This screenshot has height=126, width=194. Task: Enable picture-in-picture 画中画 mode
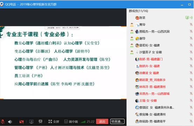pyautogui.click(x=71, y=121)
